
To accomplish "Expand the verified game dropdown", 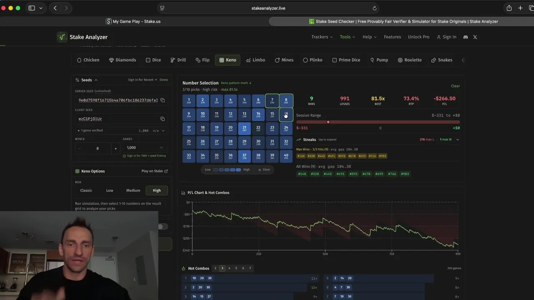I will [x=163, y=131].
